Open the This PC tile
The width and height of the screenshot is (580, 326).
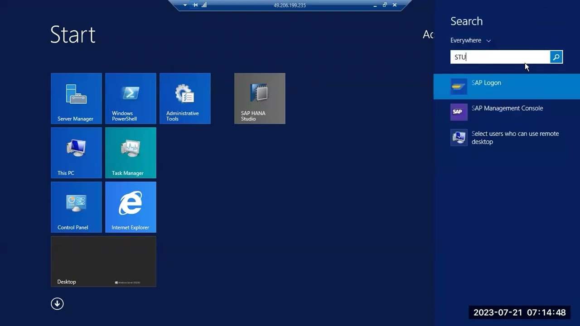pyautogui.click(x=76, y=153)
